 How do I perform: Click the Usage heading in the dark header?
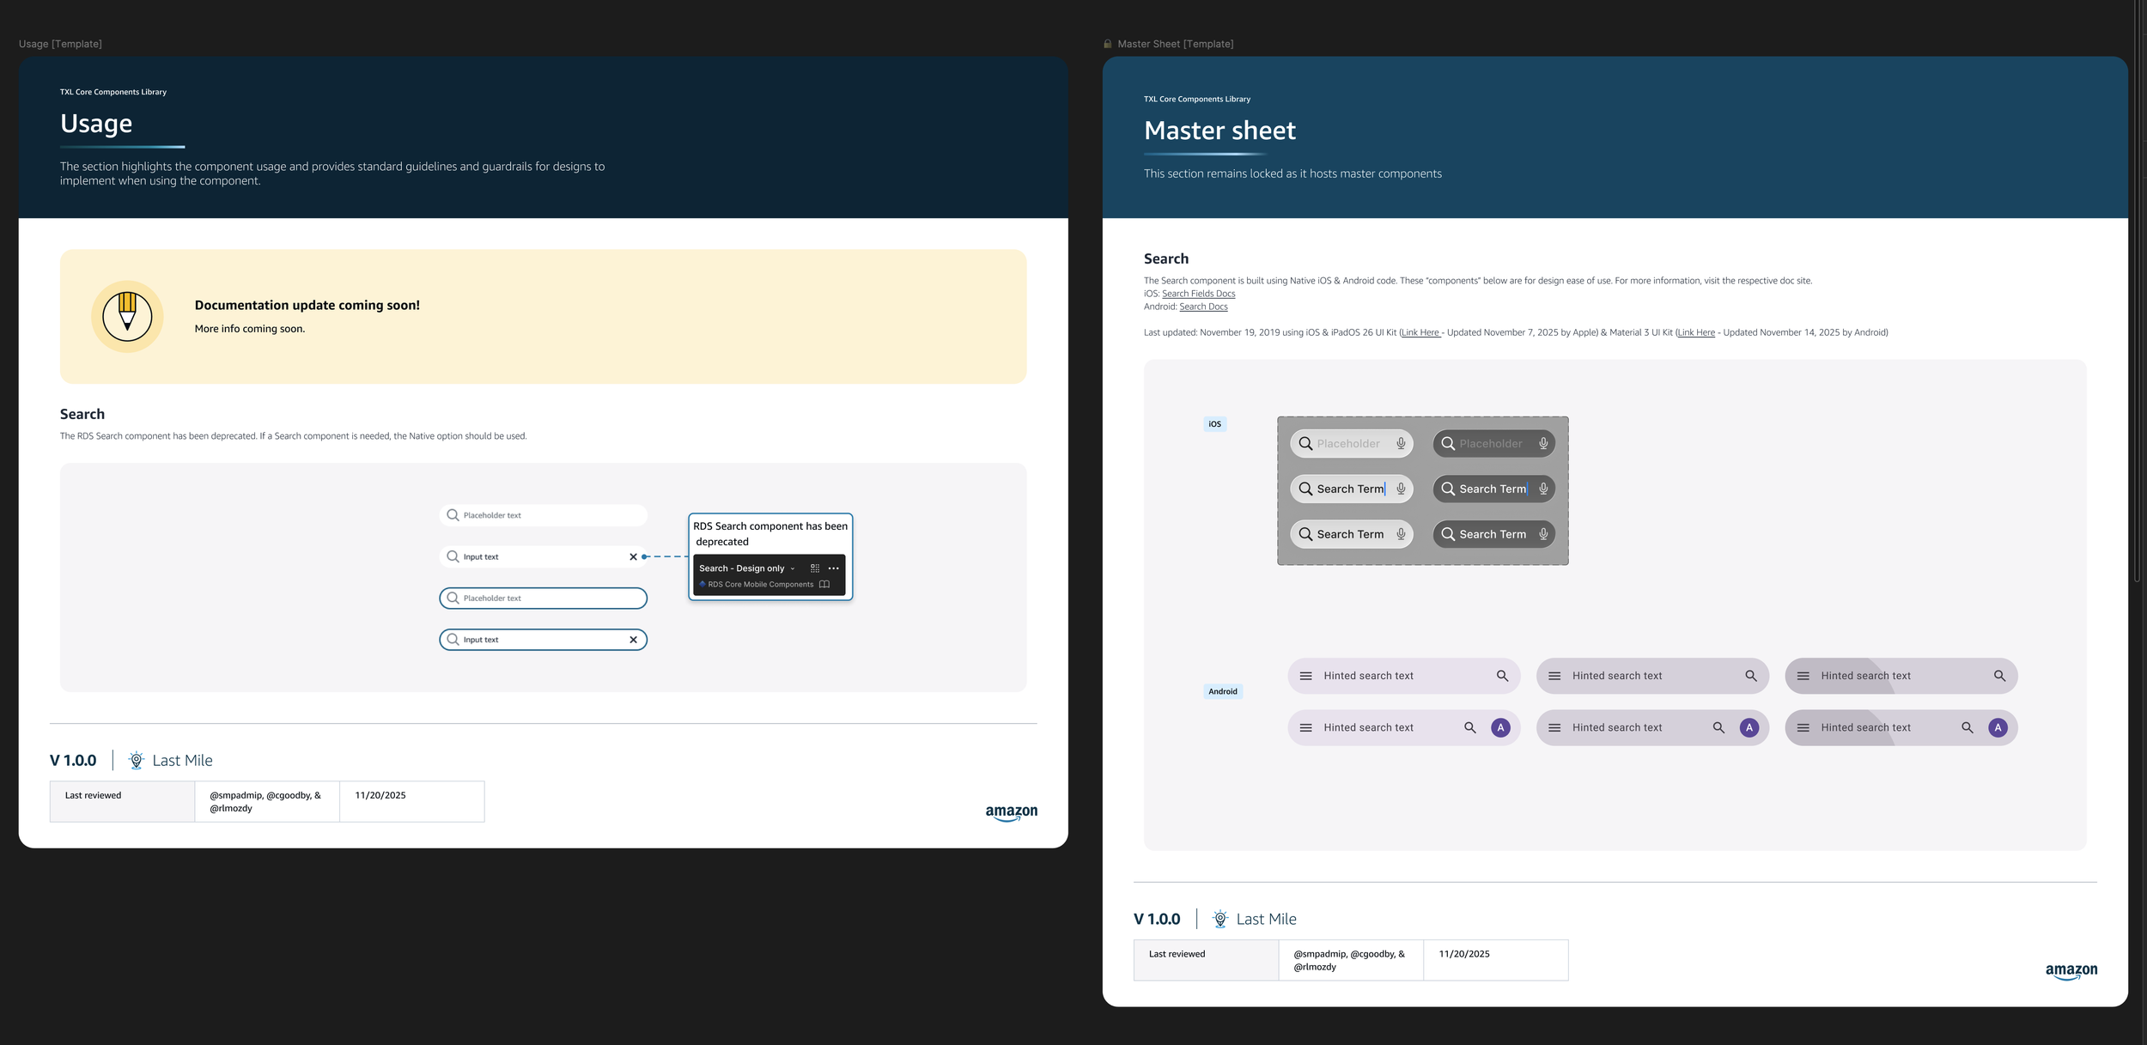click(x=96, y=124)
